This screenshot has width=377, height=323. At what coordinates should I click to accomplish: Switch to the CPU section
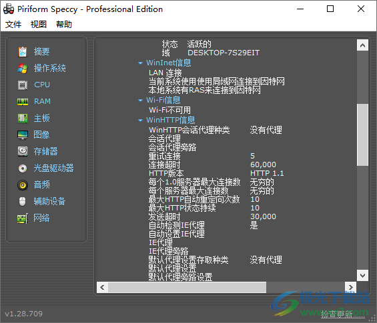point(42,85)
